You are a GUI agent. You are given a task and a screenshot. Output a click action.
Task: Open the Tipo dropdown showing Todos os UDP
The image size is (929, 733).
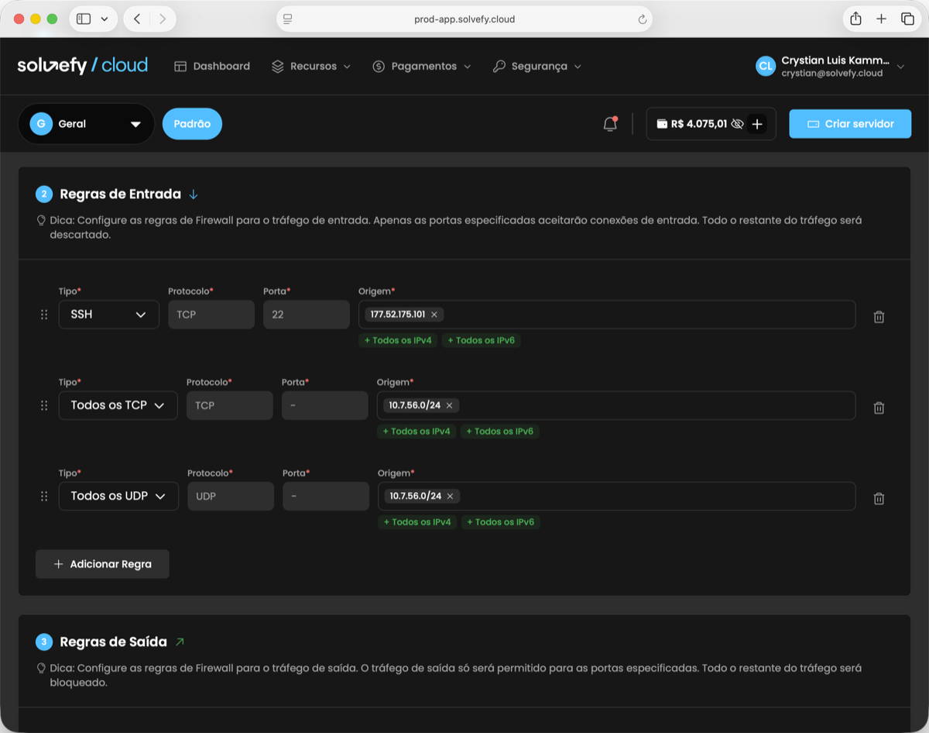tap(118, 496)
